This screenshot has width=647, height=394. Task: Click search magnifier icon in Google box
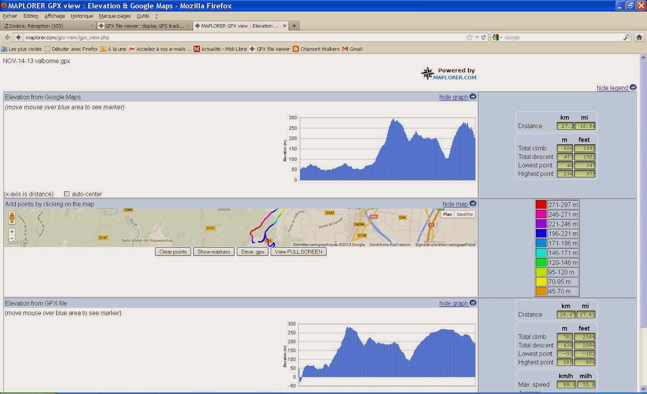[x=626, y=37]
